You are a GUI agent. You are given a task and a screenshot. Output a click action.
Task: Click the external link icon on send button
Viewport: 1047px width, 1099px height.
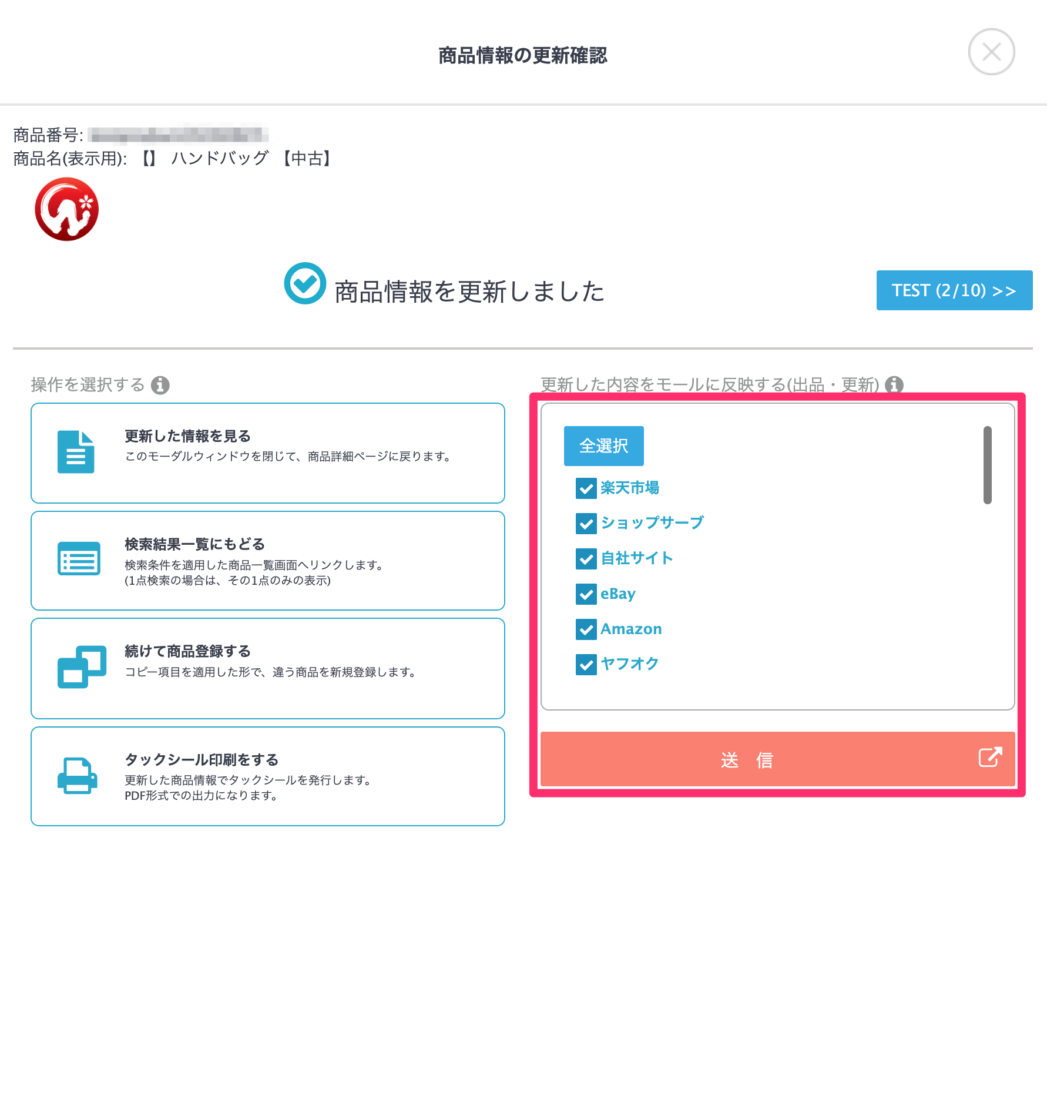click(x=990, y=757)
